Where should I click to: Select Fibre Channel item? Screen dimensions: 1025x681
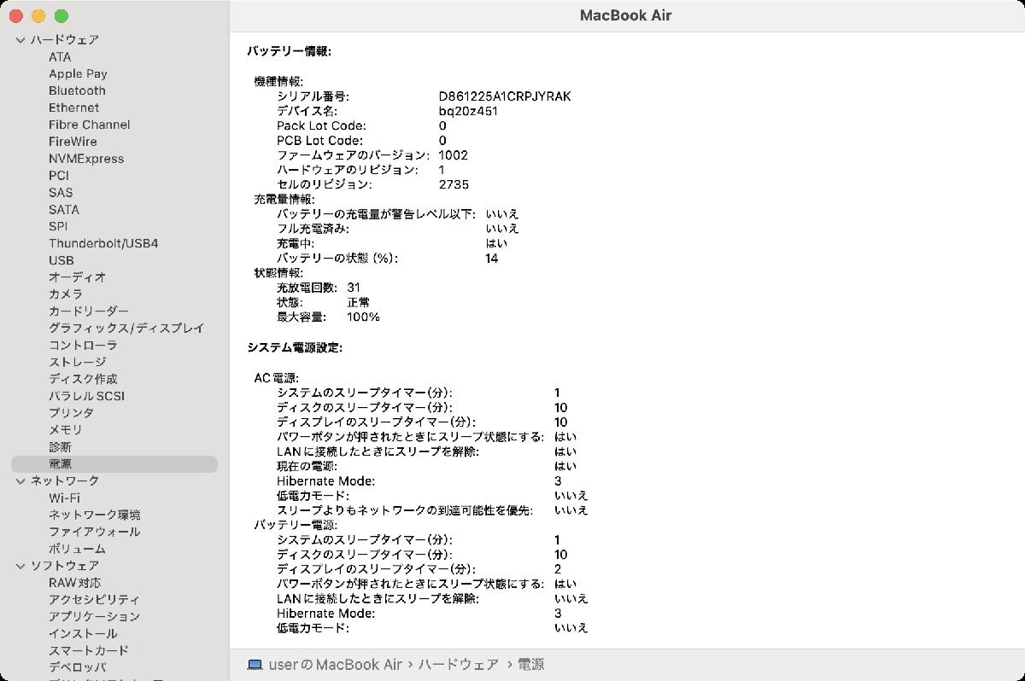[x=90, y=125]
